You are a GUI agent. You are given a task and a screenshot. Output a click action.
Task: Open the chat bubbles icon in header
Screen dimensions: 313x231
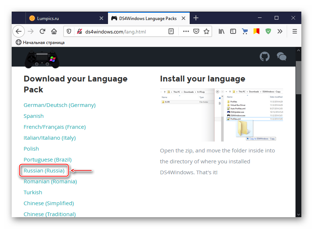tap(281, 56)
